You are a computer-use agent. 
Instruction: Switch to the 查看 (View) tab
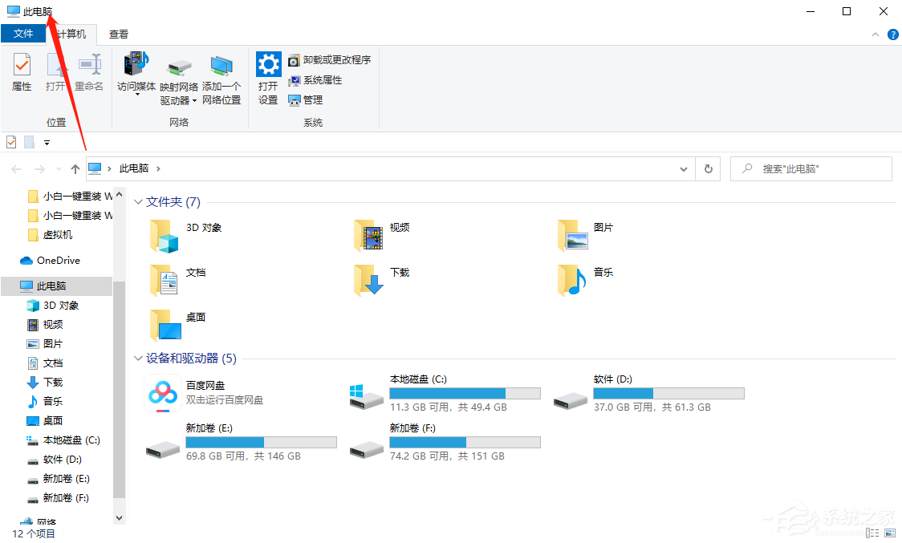coord(118,34)
